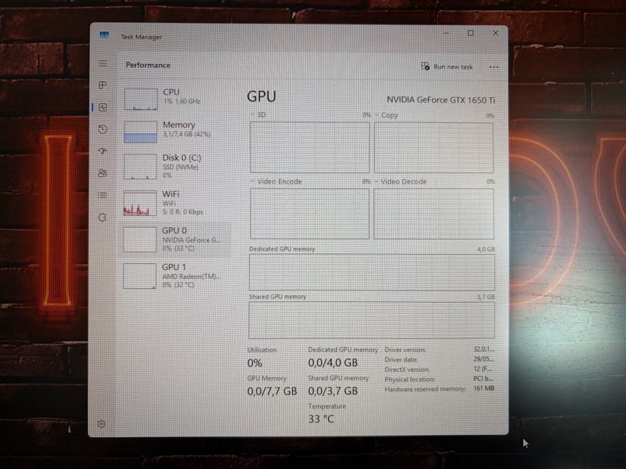Click the Video Decode graph
Screen dimensions: 626x469
coord(434,214)
